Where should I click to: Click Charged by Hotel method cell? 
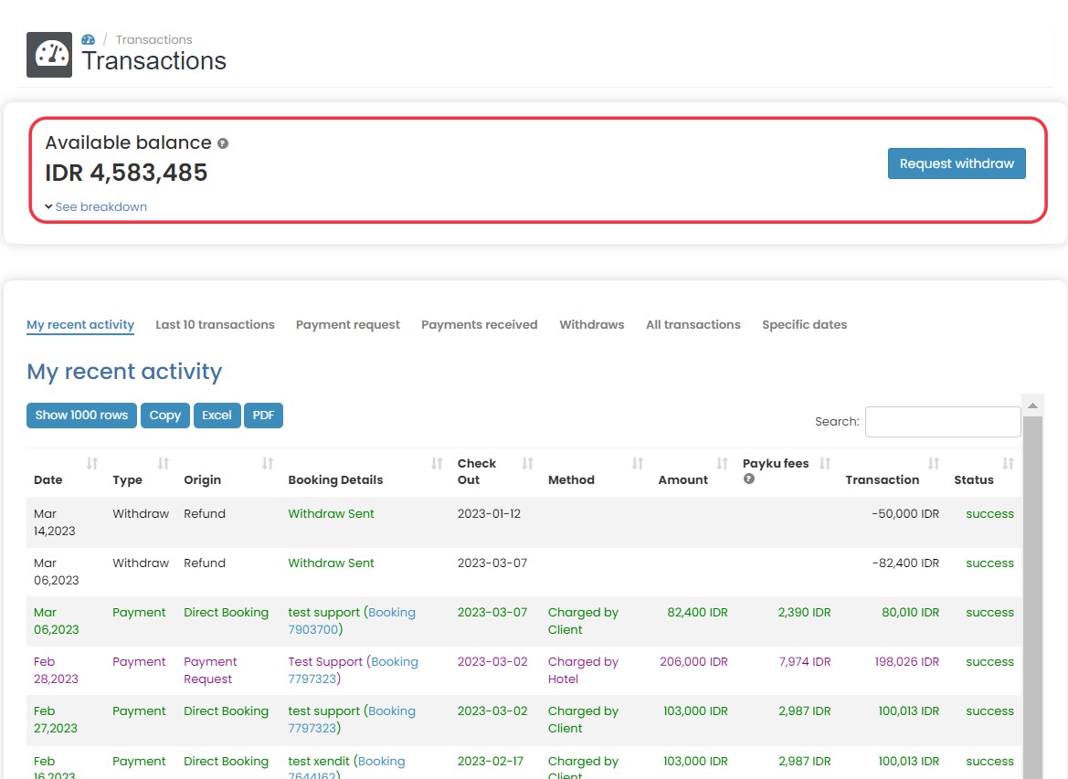583,670
